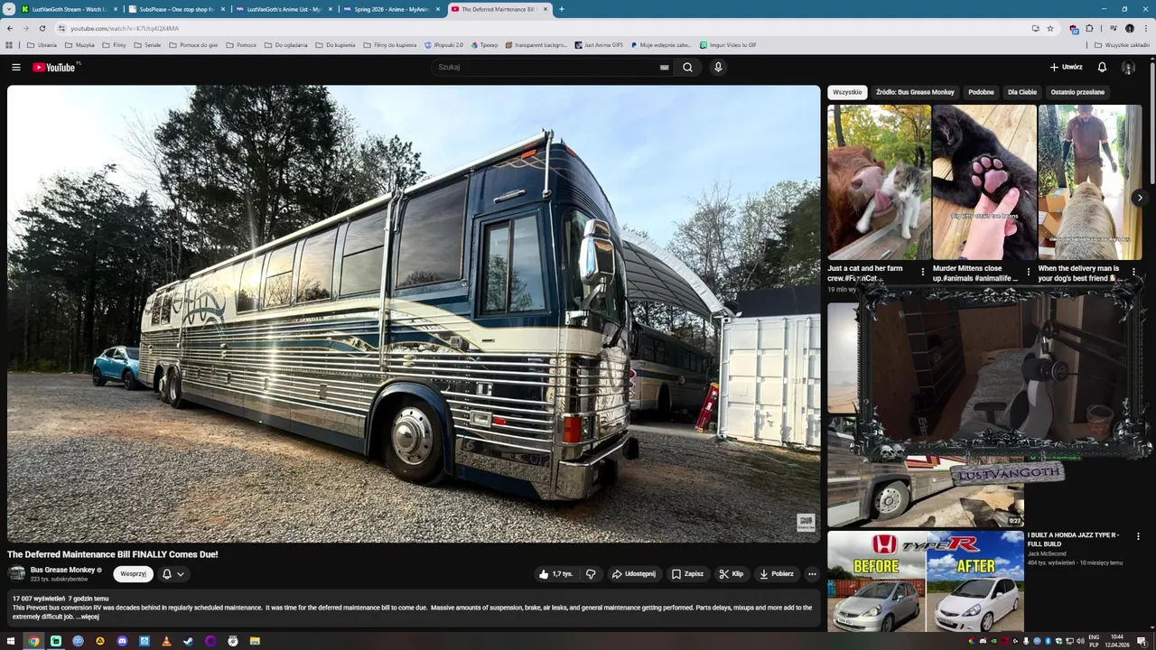Viewport: 1156px width, 650px height.
Task: Open the 'Bus Grease Monkey' channel link
Action: click(62, 570)
